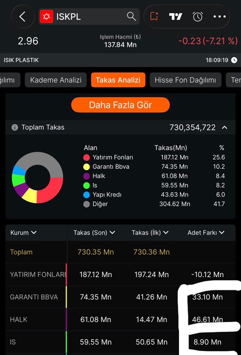Tap the 730,354,722 total value
241x355 pixels.
pyautogui.click(x=193, y=127)
